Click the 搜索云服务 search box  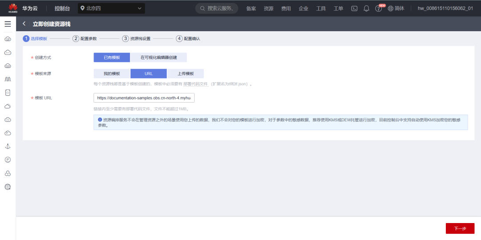point(216,8)
